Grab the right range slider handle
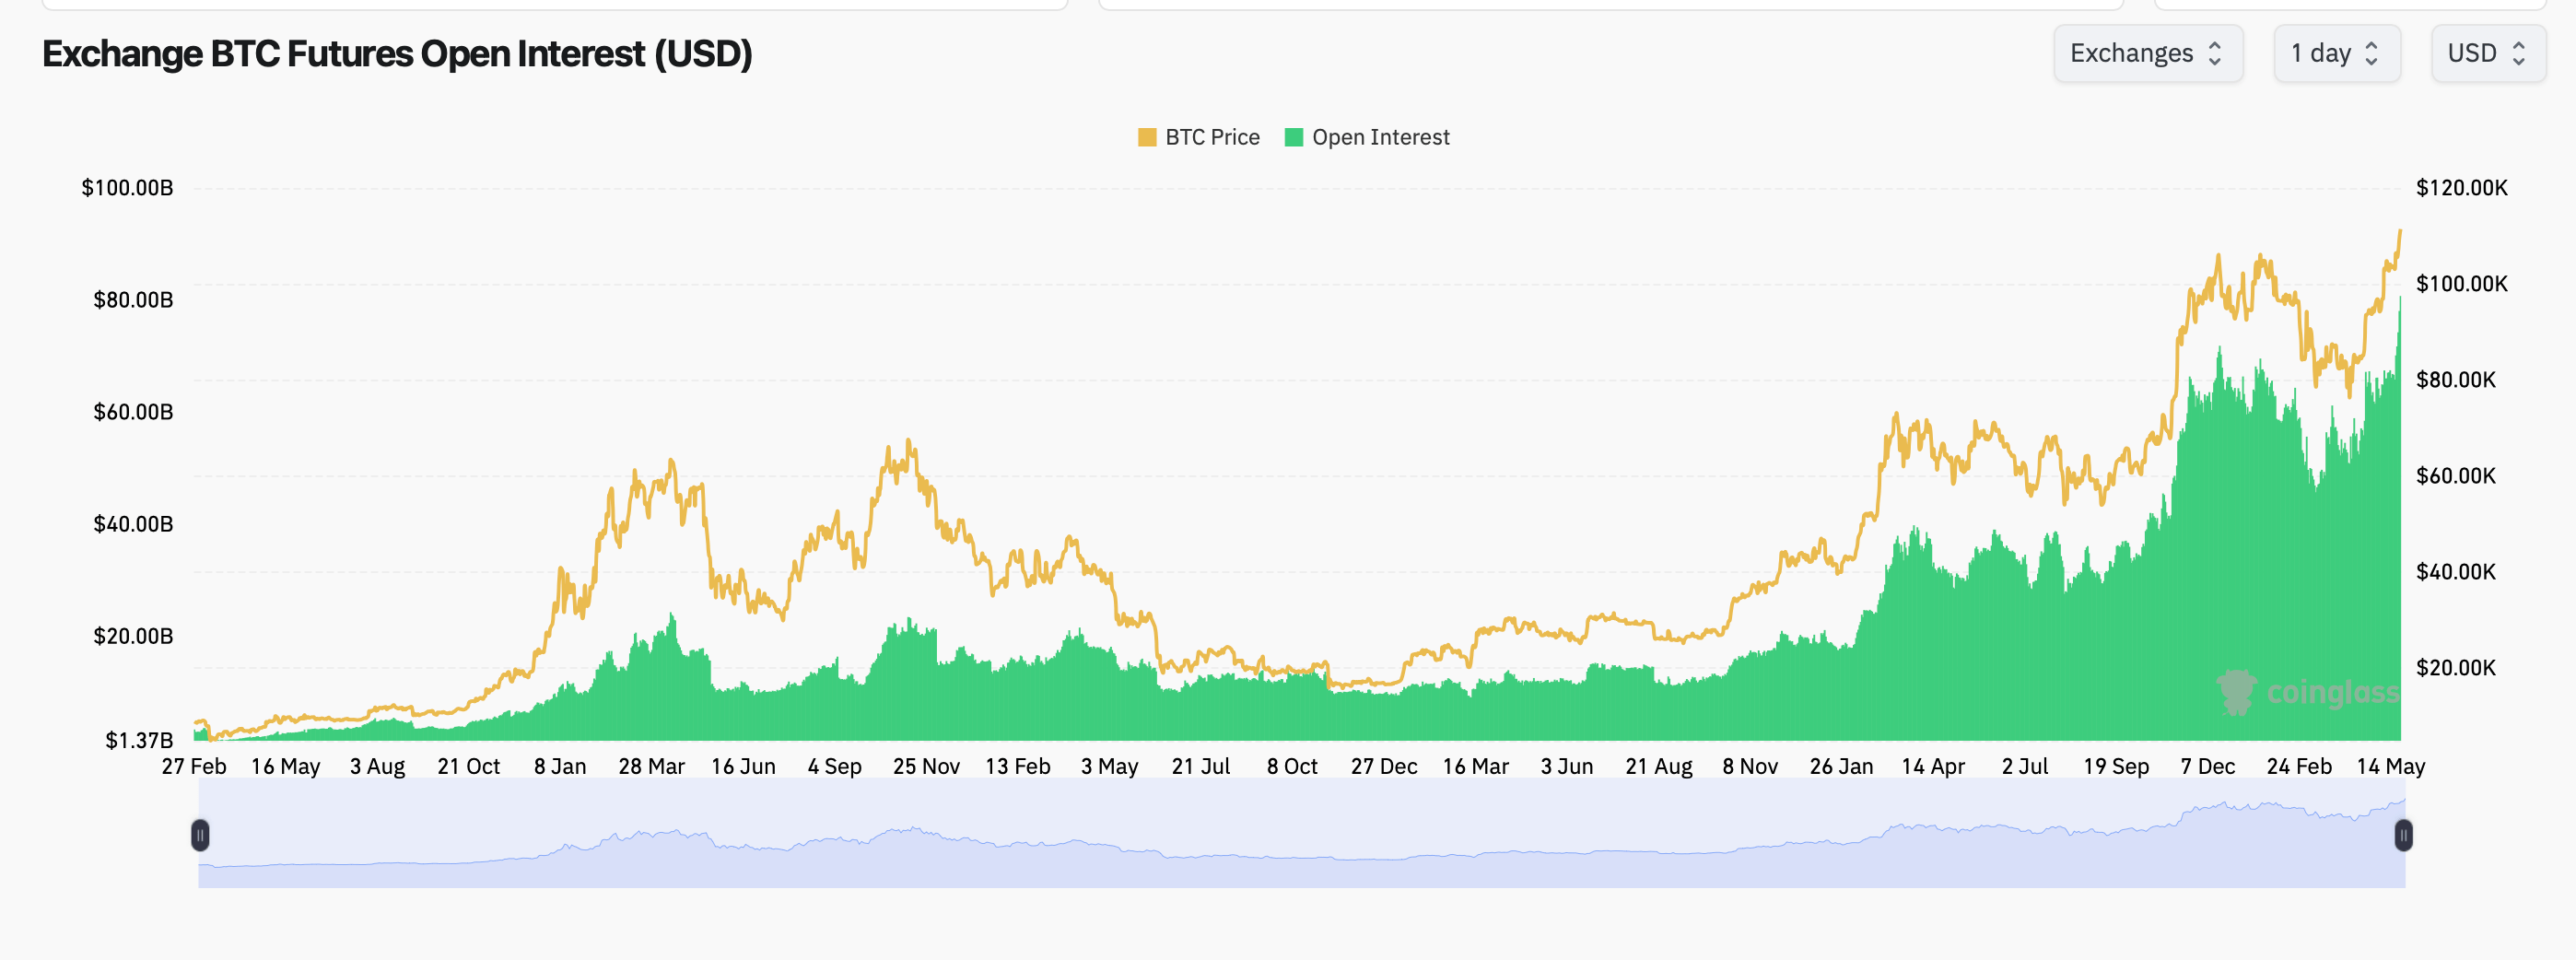This screenshot has height=960, width=2576. (2403, 835)
